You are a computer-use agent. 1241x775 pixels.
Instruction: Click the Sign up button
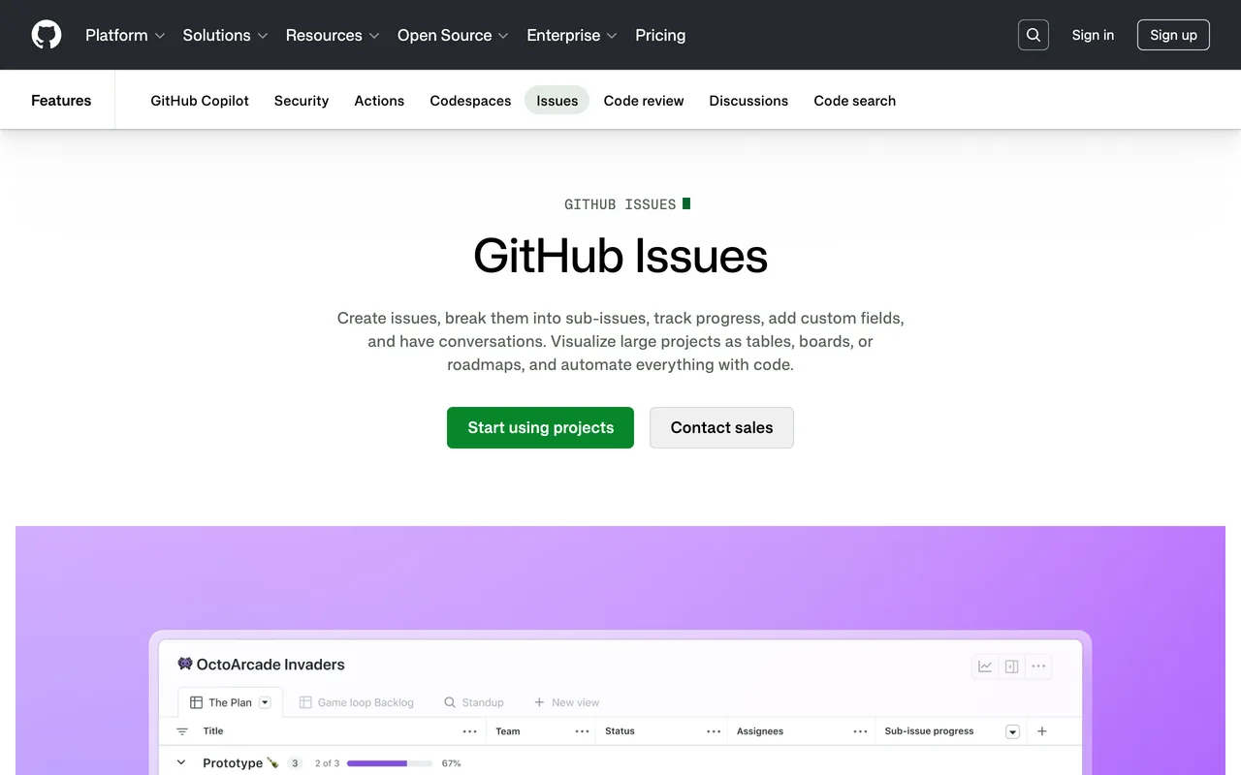click(1173, 35)
